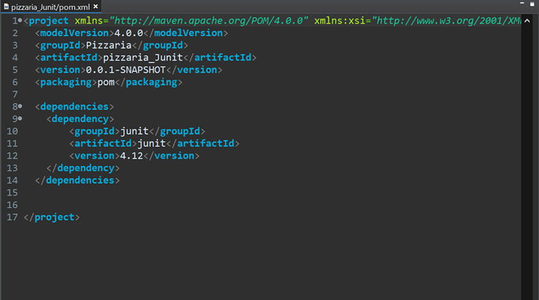Maximize the editor area with the square icon
Screen dimensions: 539x300
[x=532, y=4]
